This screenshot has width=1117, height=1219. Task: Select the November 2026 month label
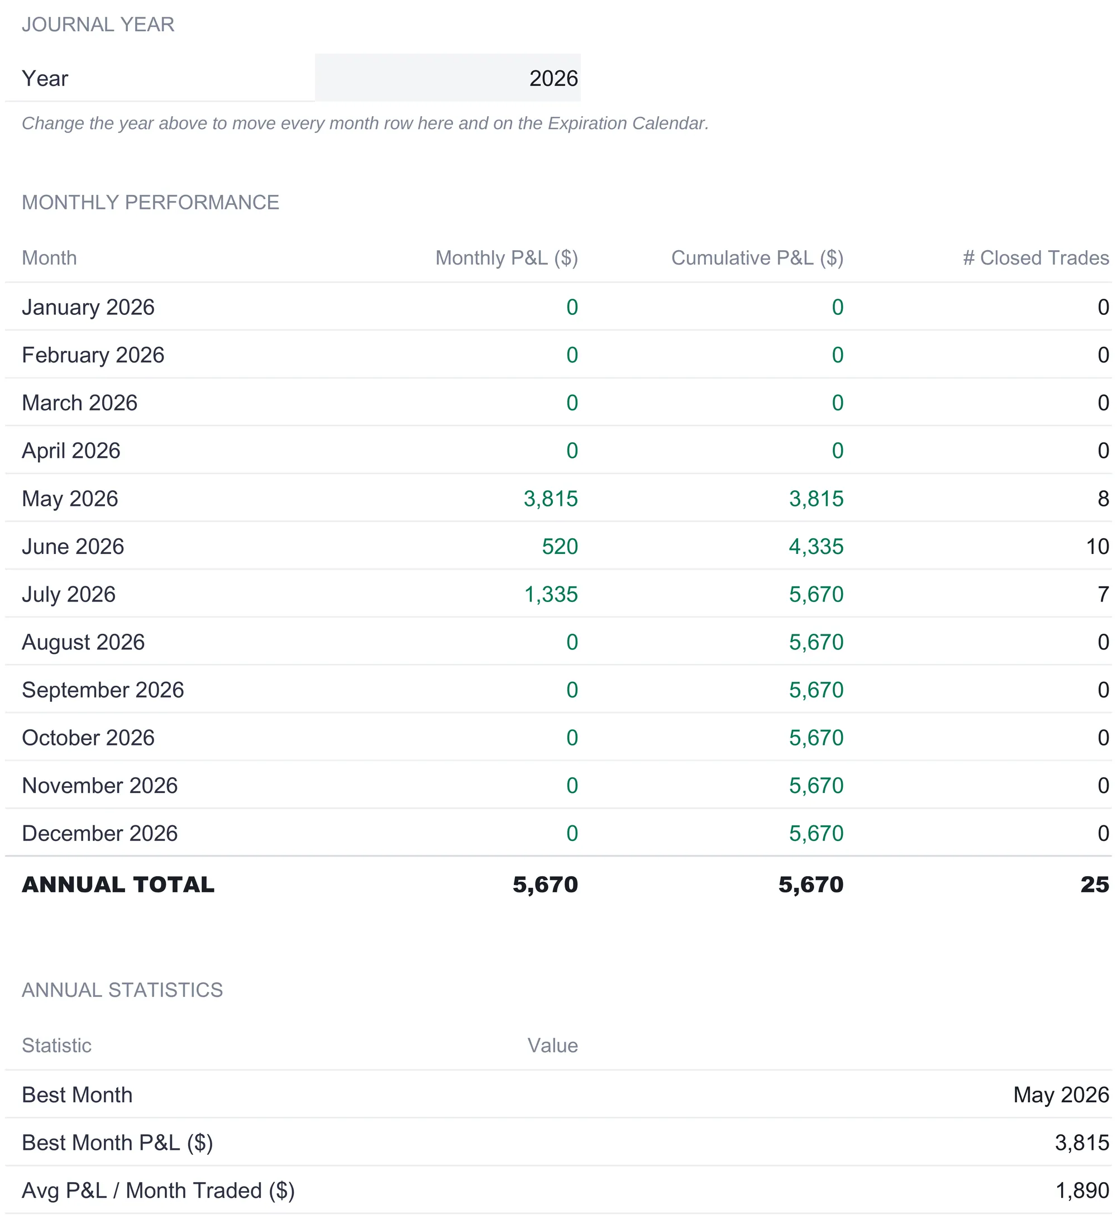(100, 786)
